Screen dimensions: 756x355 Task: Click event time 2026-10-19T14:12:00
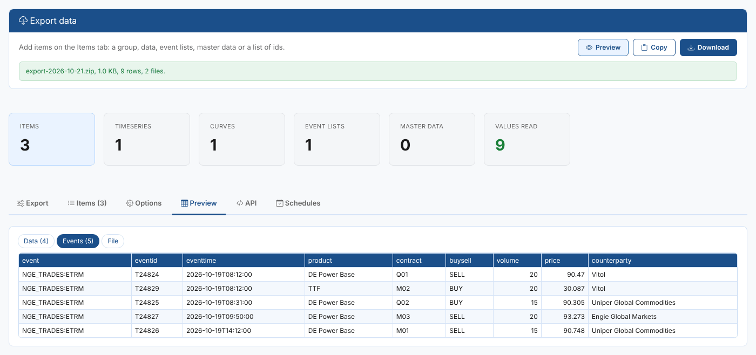tap(244, 331)
